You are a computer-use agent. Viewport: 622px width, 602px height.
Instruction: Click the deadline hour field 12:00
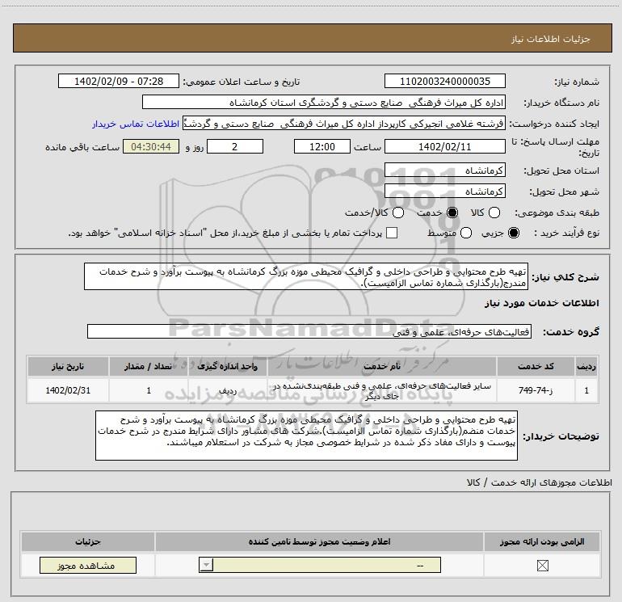322,146
